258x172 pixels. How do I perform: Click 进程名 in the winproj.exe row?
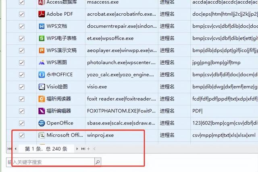[167, 135]
